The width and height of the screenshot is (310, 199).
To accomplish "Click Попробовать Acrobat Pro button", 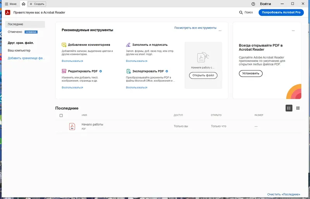I will point(281,12).
